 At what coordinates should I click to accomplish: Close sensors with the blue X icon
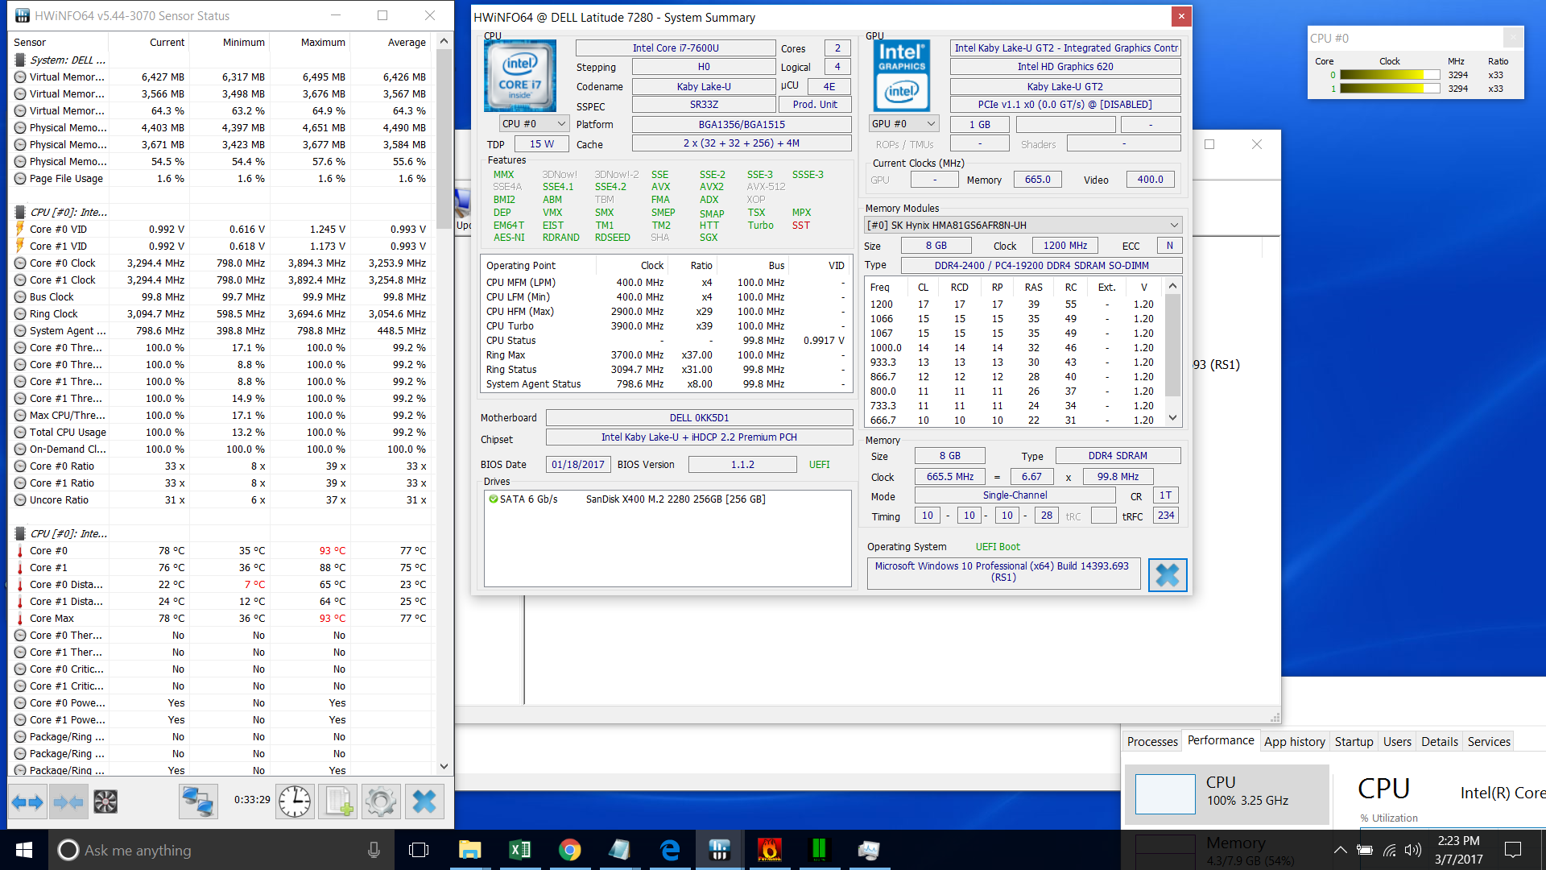[424, 802]
